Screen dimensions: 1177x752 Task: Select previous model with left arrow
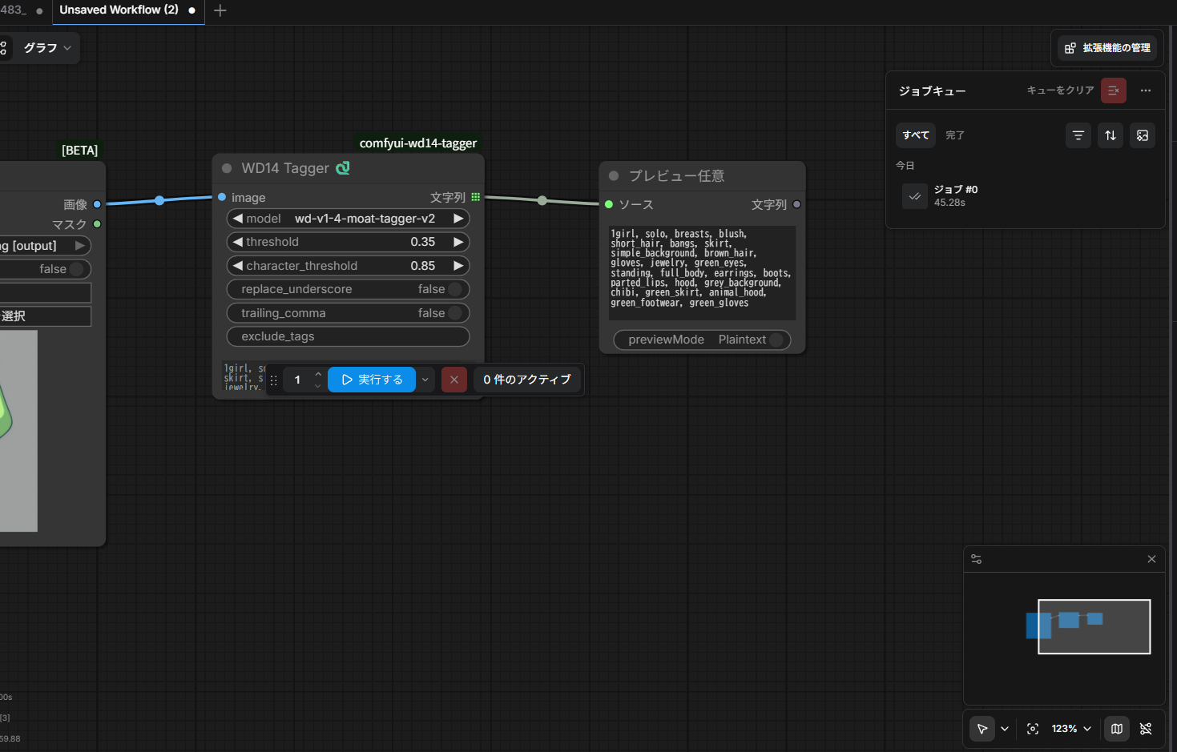coord(238,219)
